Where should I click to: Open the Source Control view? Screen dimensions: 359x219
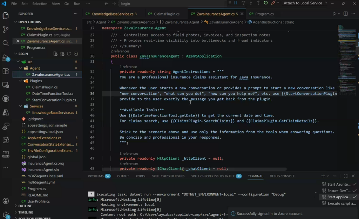click(x=6, y=29)
